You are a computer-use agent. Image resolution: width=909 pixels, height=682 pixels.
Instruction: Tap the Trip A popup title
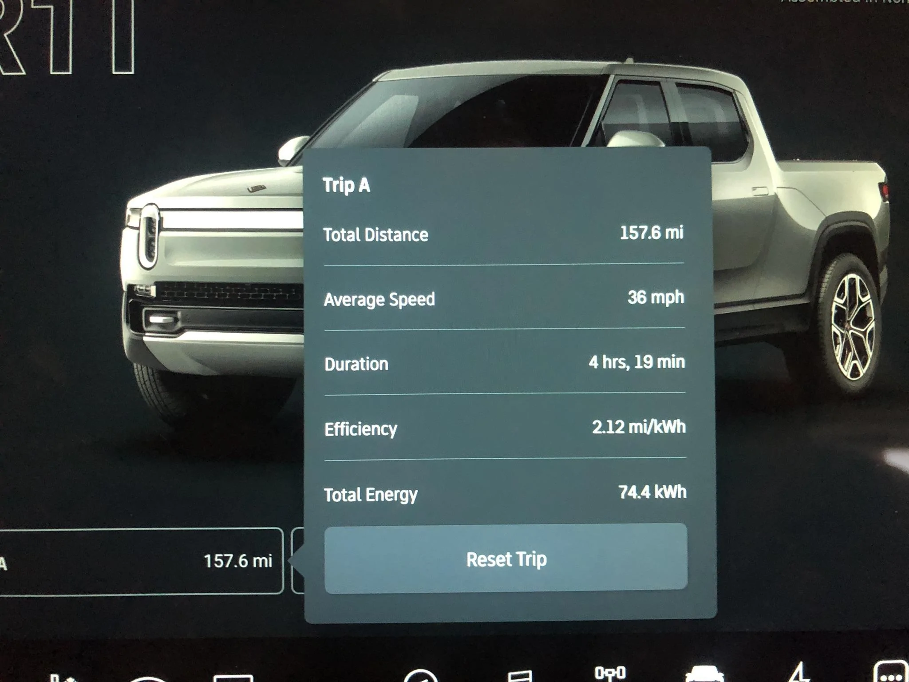click(x=346, y=185)
